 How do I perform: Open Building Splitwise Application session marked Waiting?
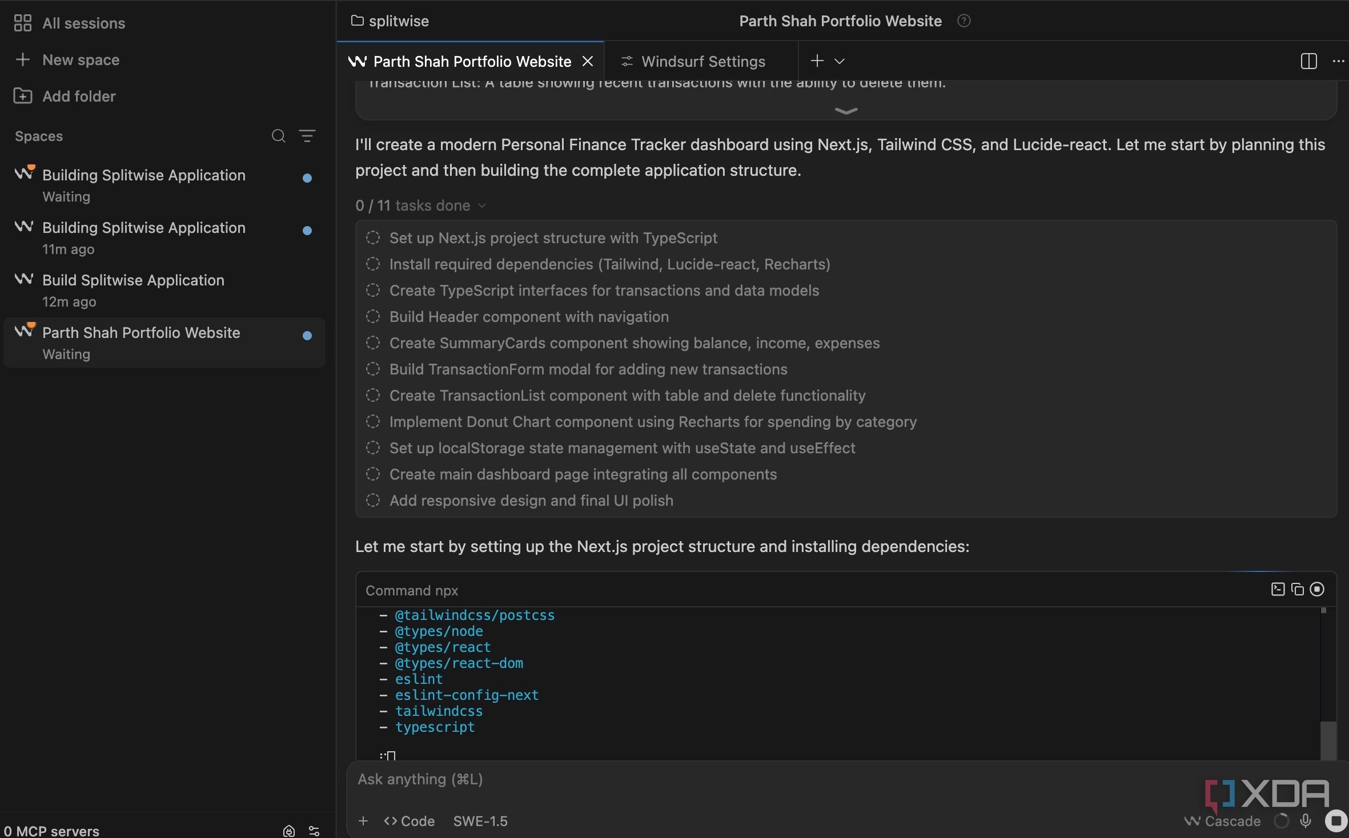click(164, 185)
